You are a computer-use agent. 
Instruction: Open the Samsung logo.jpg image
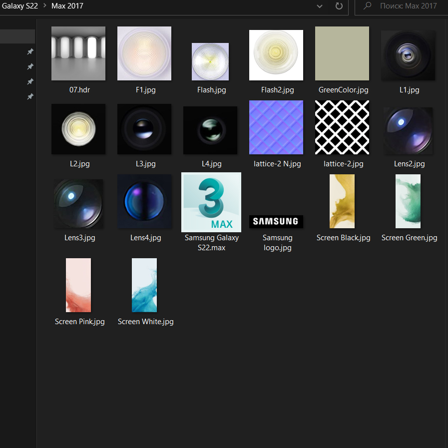[x=276, y=221]
